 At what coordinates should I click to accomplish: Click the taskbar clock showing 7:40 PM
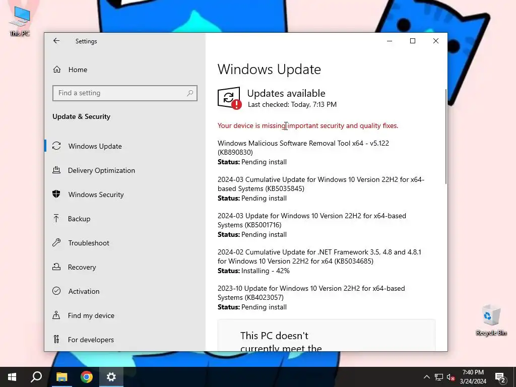[473, 377]
